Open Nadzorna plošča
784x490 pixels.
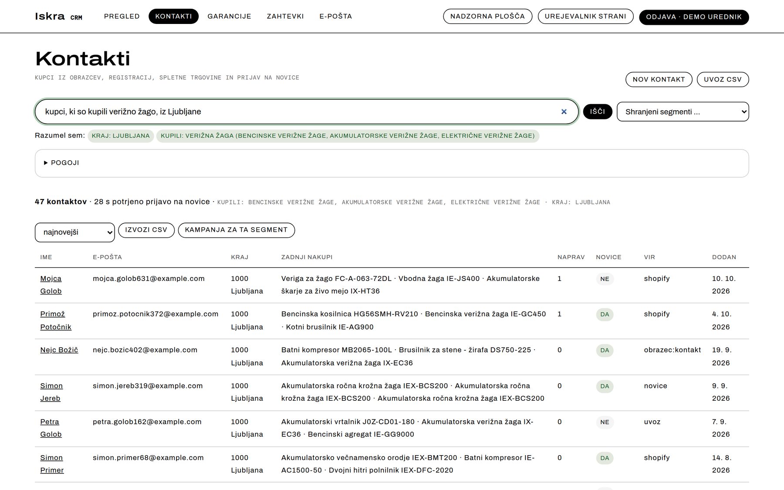click(x=487, y=16)
